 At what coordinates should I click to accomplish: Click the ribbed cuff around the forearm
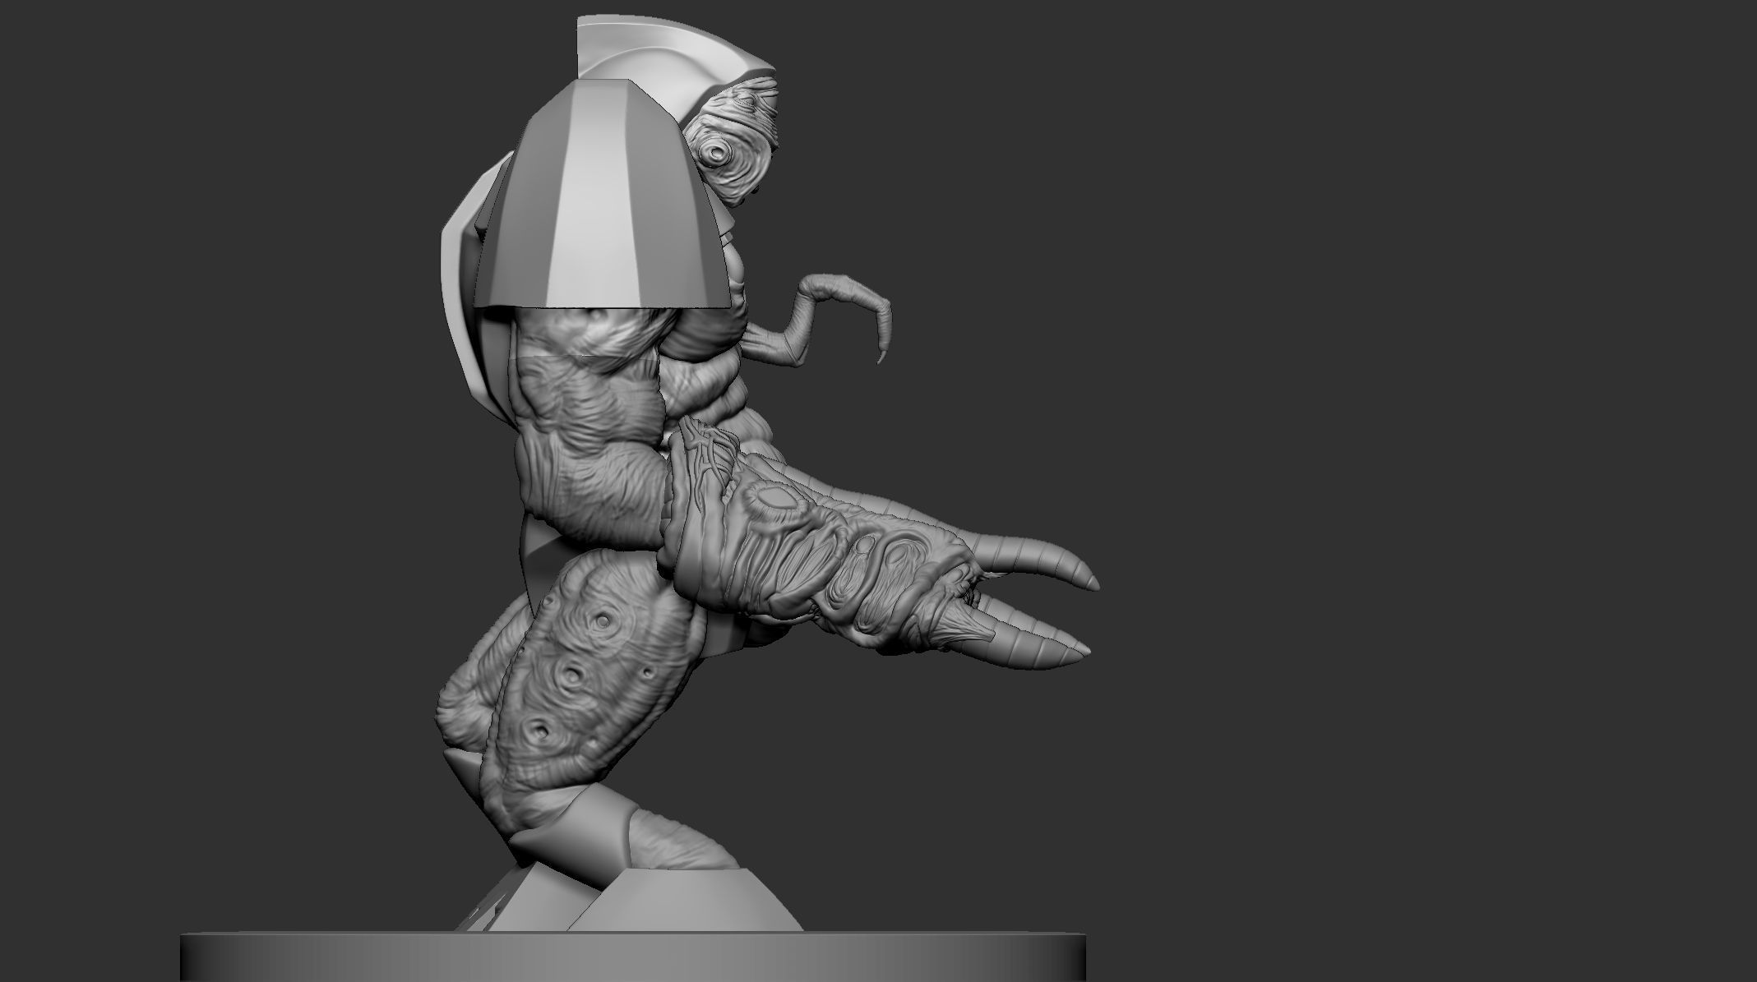[x=699, y=526]
